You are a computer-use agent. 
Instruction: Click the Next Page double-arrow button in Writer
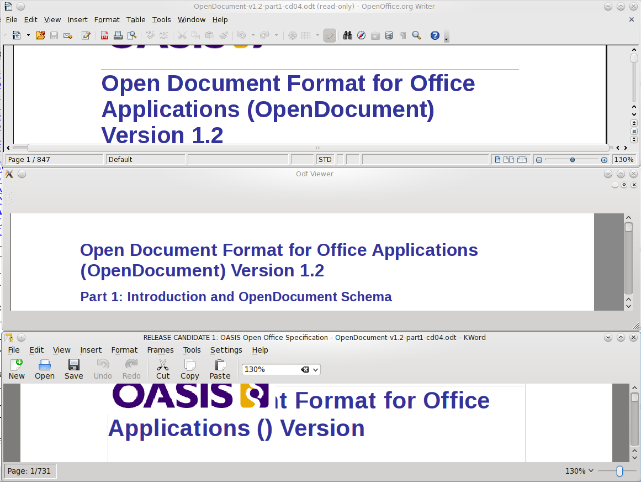tap(634, 139)
